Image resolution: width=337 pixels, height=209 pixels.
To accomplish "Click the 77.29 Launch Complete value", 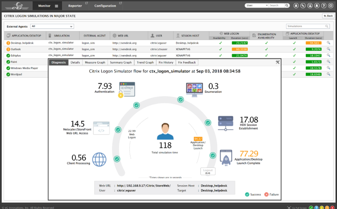I will tap(248, 153).
